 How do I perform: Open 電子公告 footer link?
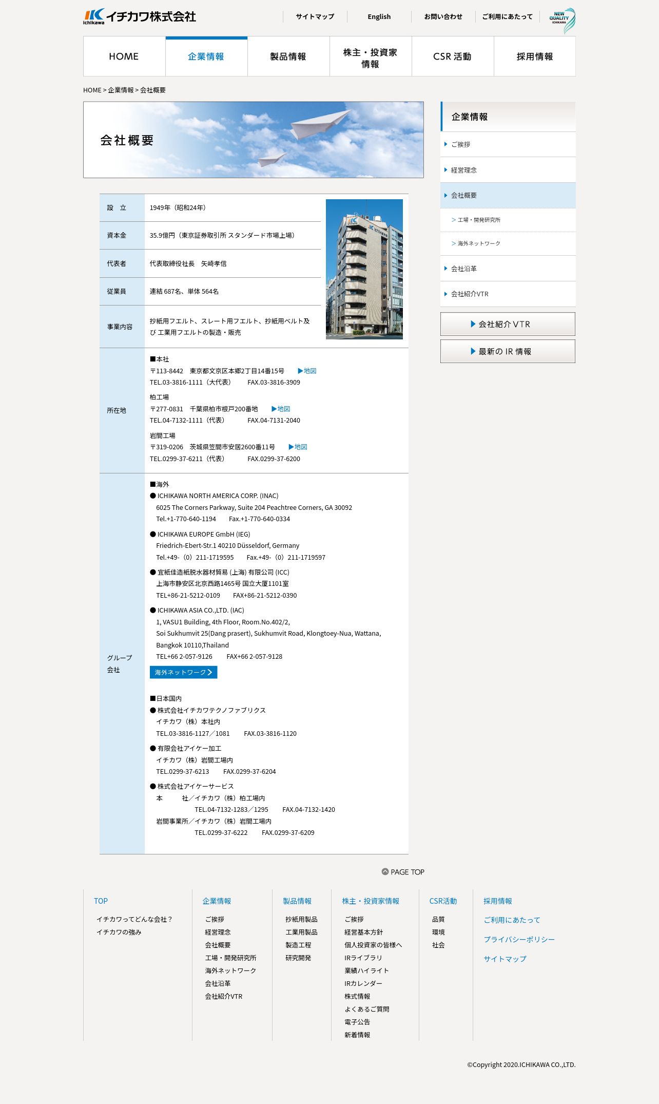(357, 1022)
